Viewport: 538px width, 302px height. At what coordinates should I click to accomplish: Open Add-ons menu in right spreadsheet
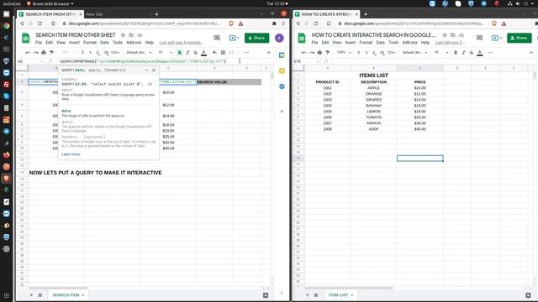[x=409, y=43]
